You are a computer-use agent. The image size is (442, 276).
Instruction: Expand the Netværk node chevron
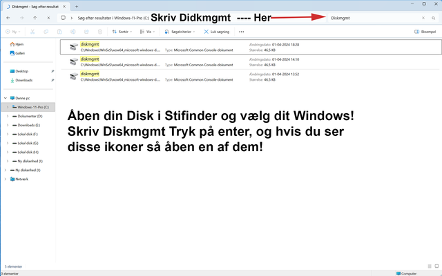coord(6,179)
